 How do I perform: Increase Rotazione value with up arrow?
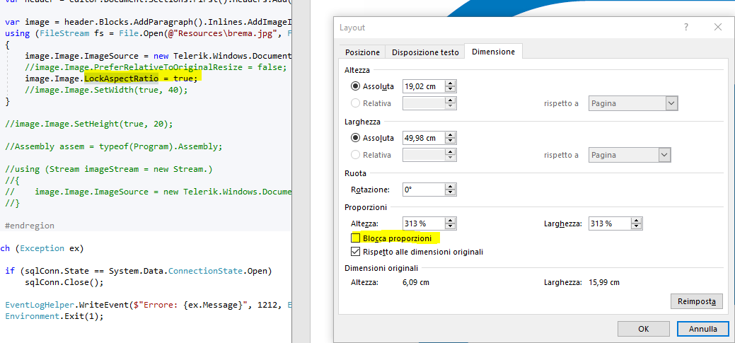450,186
